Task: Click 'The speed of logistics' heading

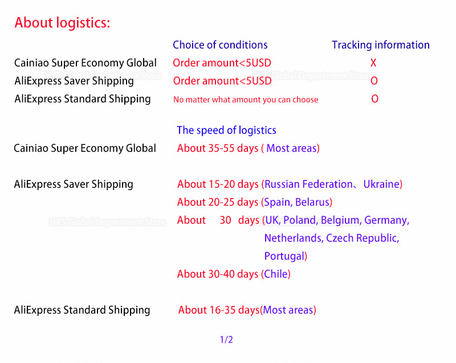Action: [226, 130]
